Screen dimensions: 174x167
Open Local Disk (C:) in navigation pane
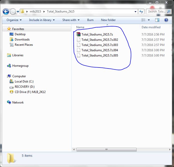pyautogui.click(x=24, y=81)
